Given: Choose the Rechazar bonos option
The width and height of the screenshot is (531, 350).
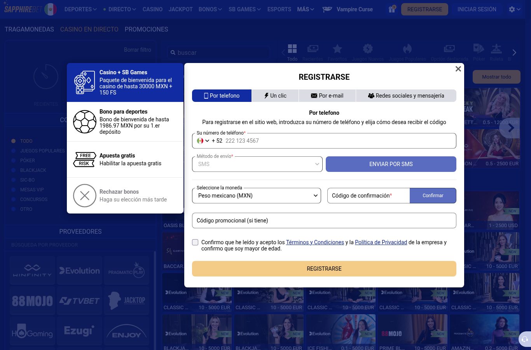Looking at the screenshot, I should 125,196.
